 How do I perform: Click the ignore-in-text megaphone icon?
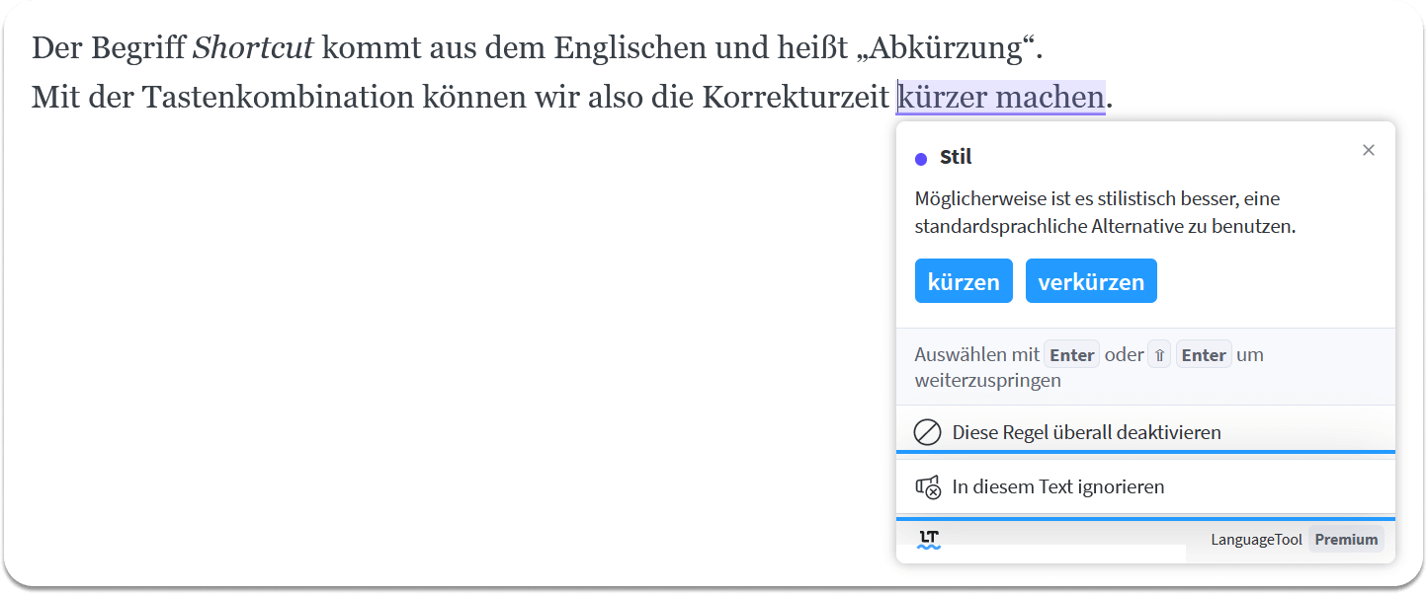[928, 486]
